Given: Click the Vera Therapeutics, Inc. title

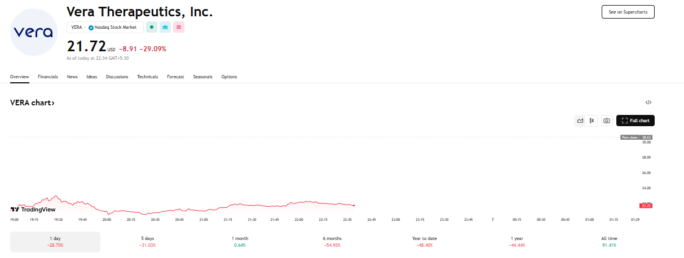Looking at the screenshot, I should (x=140, y=11).
